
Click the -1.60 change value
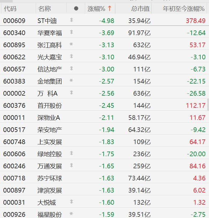coord(107,202)
